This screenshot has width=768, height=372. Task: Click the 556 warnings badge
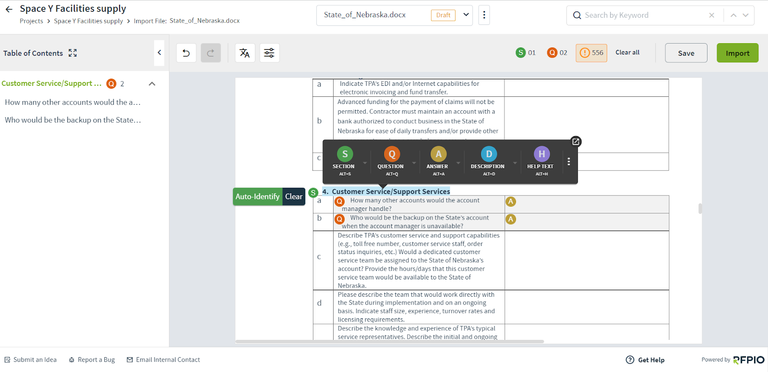591,53
